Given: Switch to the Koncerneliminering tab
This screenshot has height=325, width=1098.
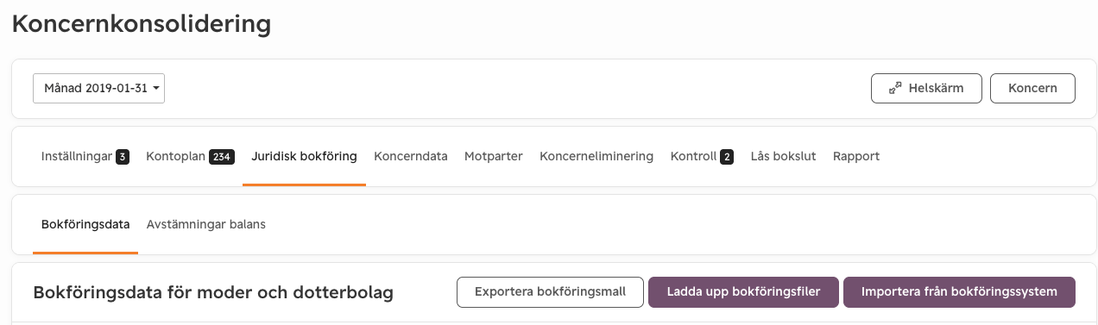Looking at the screenshot, I should pos(596,157).
